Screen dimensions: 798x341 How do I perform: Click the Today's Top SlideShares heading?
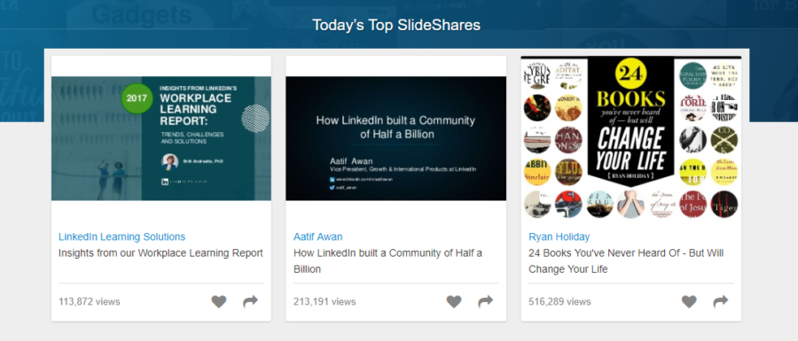(x=396, y=25)
